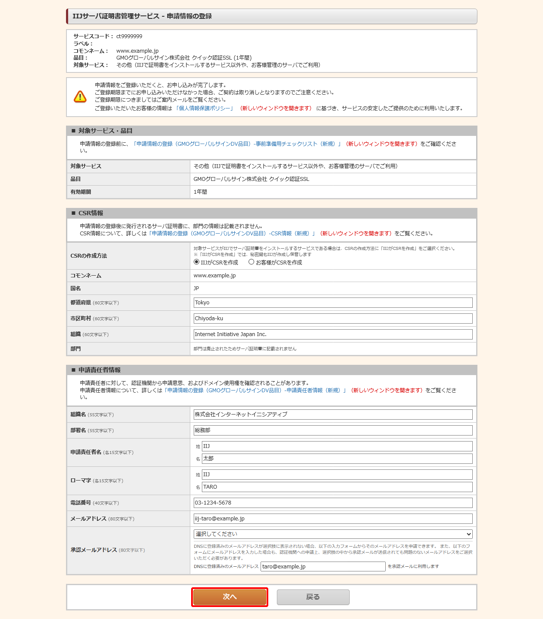Click the 都道府県 field containing Tokyo
This screenshot has height=619, width=543.
point(333,303)
